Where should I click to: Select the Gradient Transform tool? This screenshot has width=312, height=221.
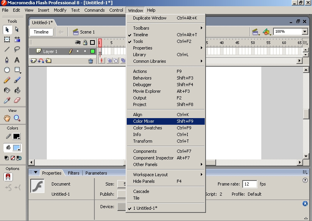pos(17,40)
